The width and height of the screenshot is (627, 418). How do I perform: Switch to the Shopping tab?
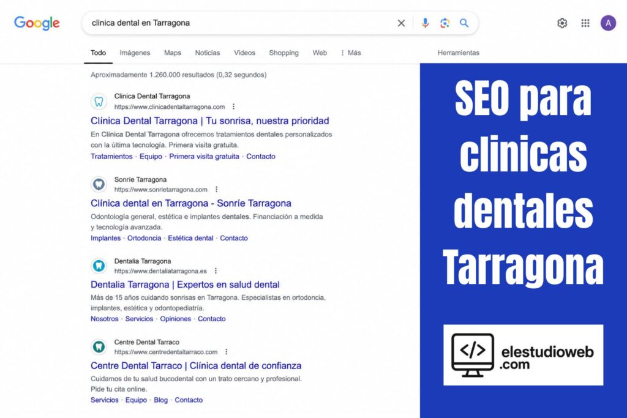pos(283,53)
